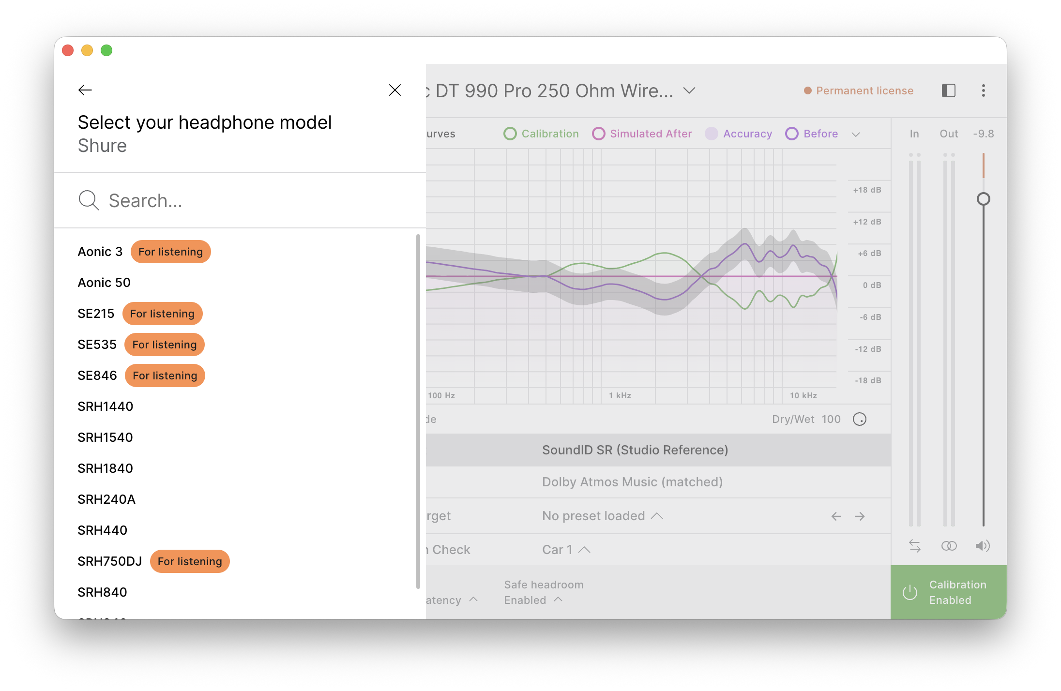
Task: Pick SRH440 from the list
Action: pyautogui.click(x=102, y=530)
